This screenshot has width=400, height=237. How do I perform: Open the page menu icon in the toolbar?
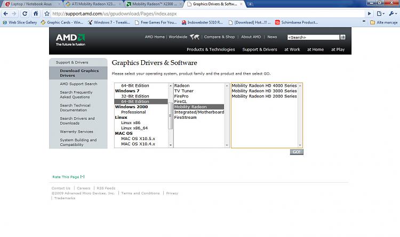[380, 14]
